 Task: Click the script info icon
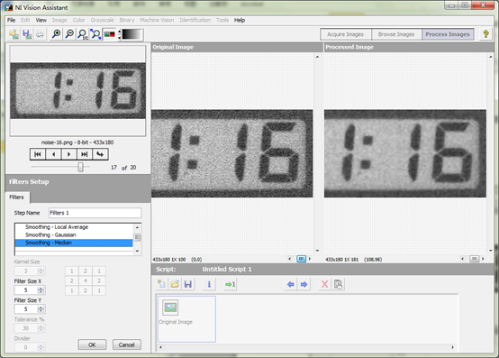click(x=209, y=284)
